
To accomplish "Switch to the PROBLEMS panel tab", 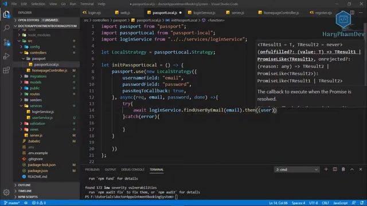I will pyautogui.click(x=92, y=169).
